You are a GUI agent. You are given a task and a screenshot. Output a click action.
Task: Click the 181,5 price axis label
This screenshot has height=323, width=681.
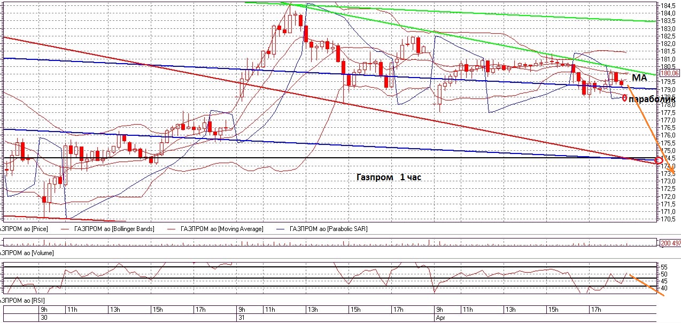click(668, 51)
